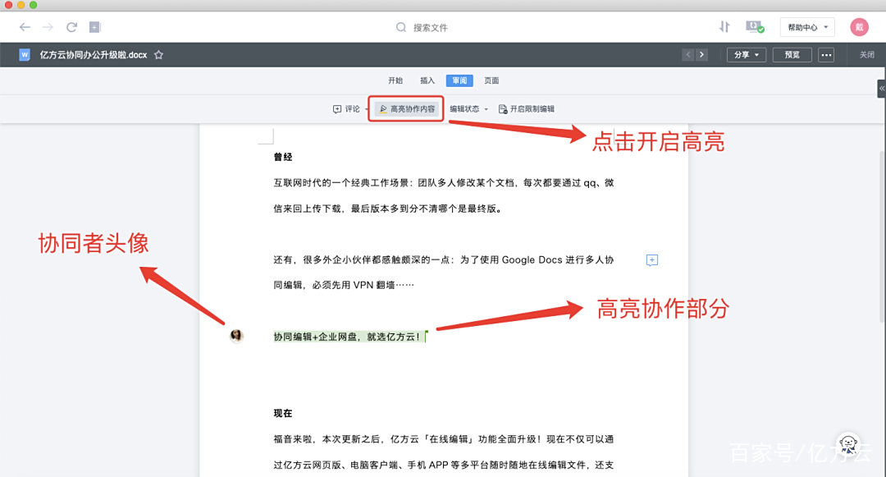
Task: Click the 预览 preview button
Action: [791, 54]
